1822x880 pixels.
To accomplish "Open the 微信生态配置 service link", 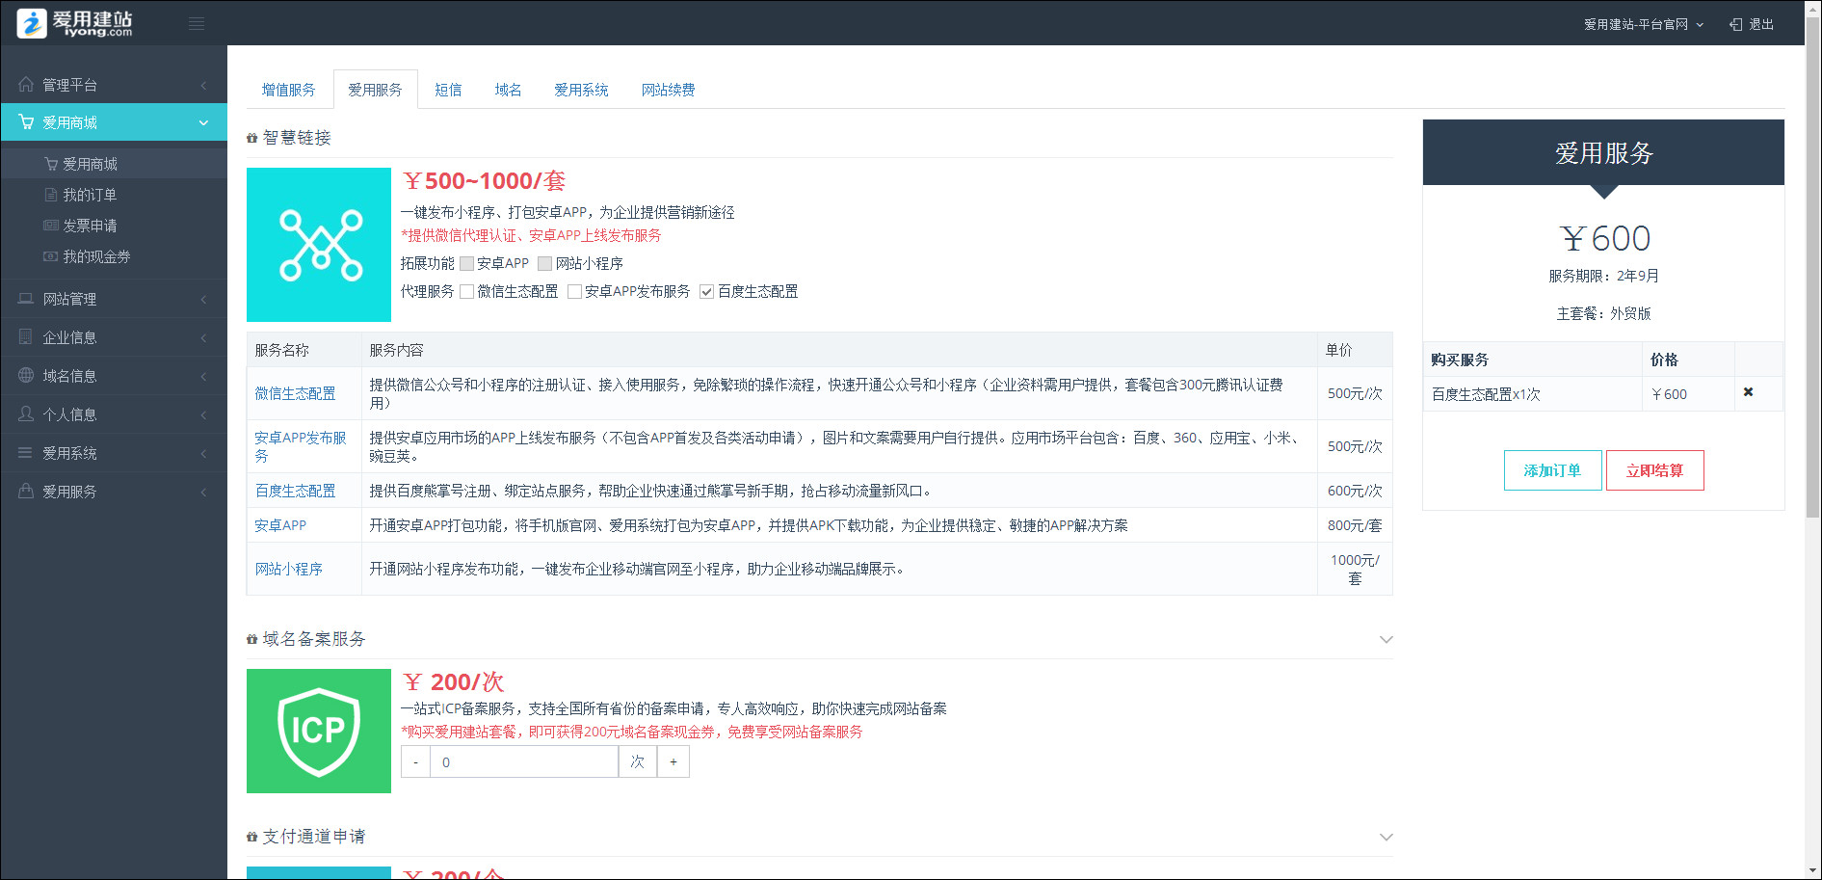I will 295,393.
